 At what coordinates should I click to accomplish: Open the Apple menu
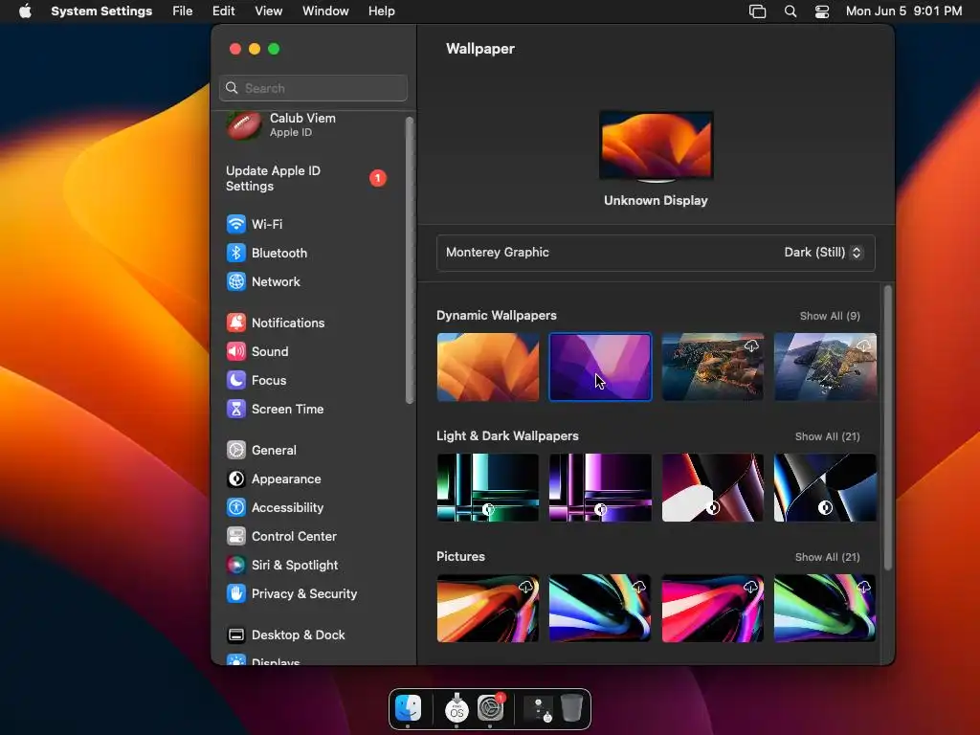click(x=25, y=11)
